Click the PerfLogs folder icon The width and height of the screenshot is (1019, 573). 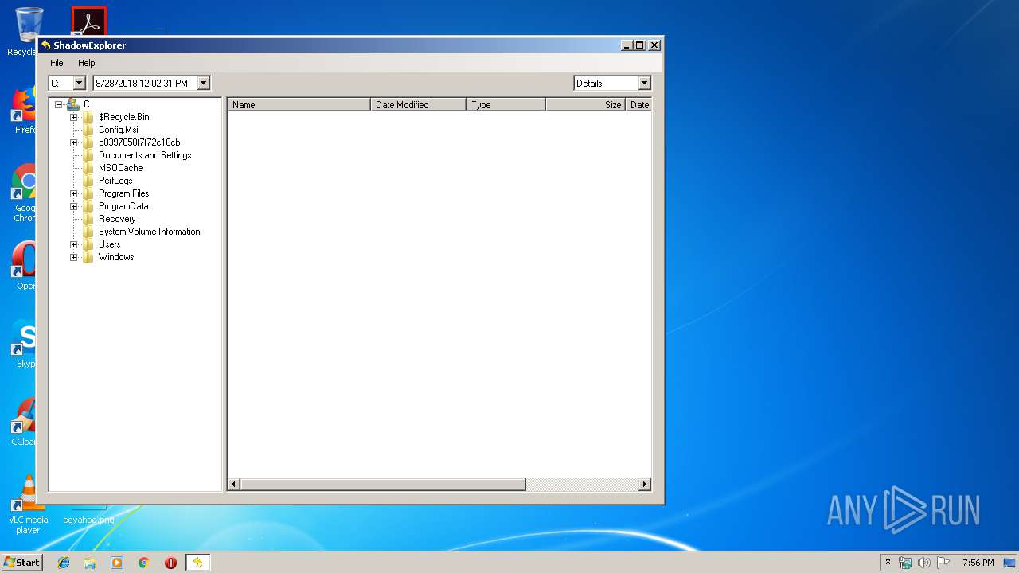[x=88, y=181]
